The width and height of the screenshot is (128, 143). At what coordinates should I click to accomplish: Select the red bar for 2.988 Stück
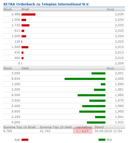(x=28, y=14)
